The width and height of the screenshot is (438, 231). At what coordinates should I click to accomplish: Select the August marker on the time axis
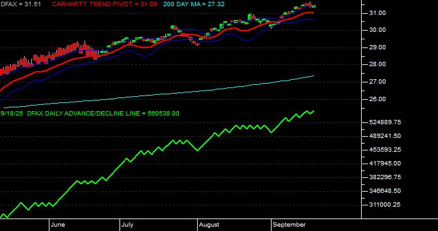pos(209,225)
